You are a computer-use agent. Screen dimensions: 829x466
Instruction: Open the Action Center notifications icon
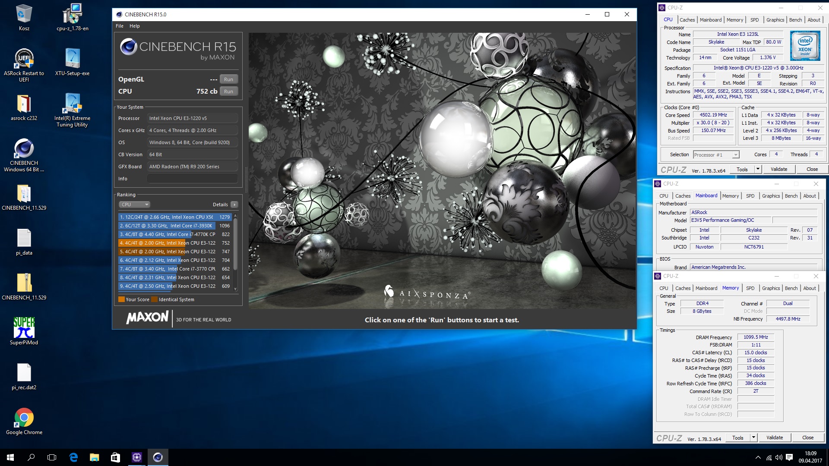tap(789, 457)
